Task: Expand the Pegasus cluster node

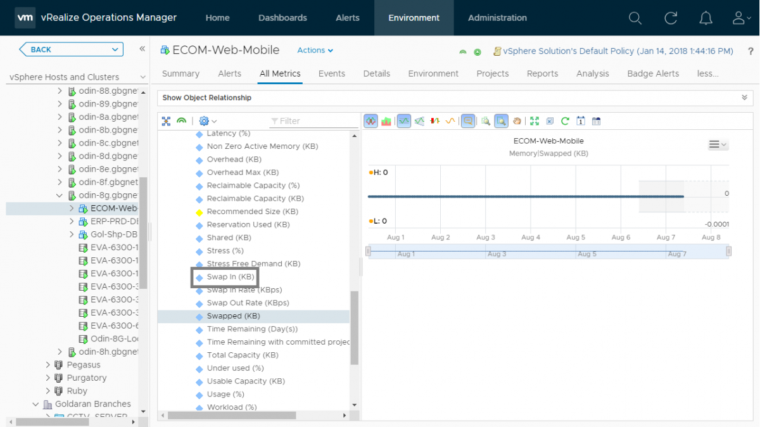Action: [x=48, y=365]
